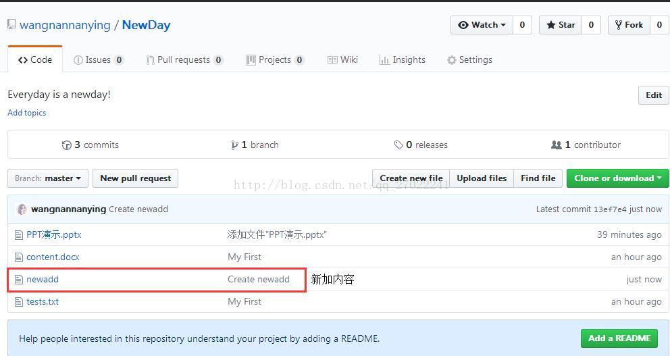Click the tag icon beside 0 releases

point(398,145)
